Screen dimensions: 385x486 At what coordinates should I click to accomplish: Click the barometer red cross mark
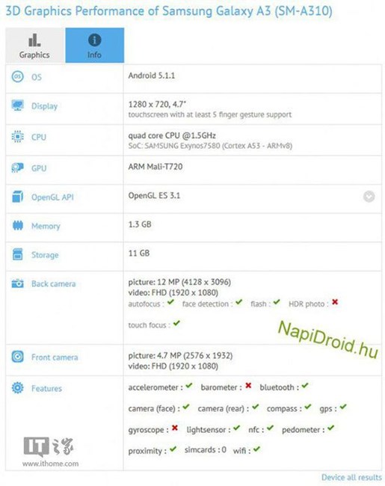tap(248, 386)
